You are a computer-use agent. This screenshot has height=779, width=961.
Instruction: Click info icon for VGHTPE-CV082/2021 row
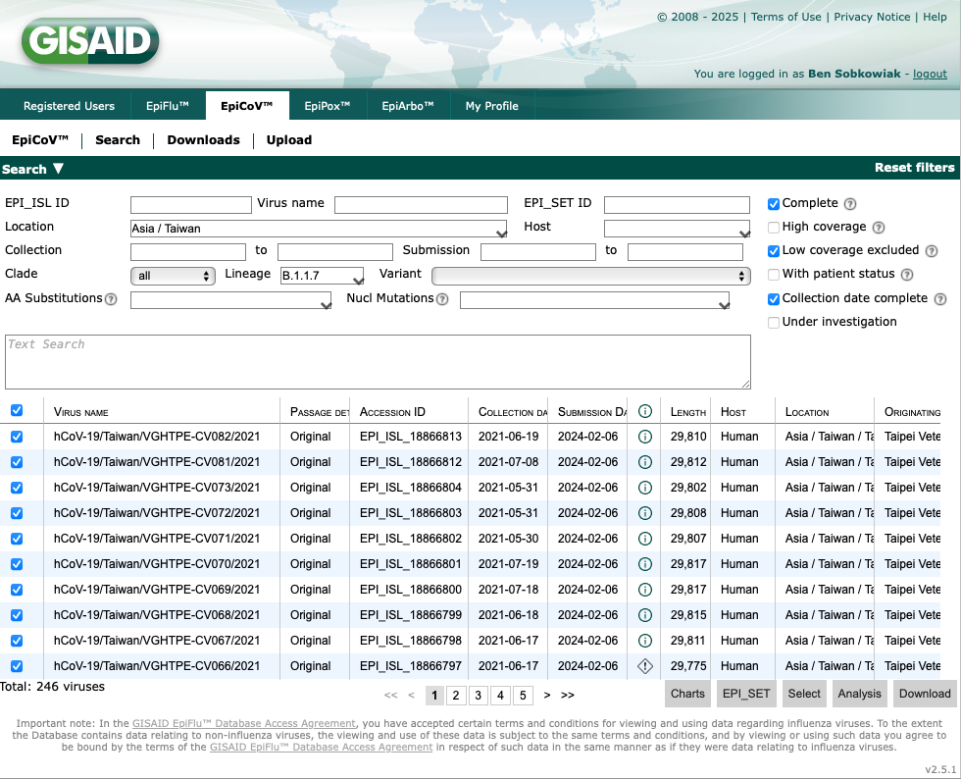click(x=644, y=437)
